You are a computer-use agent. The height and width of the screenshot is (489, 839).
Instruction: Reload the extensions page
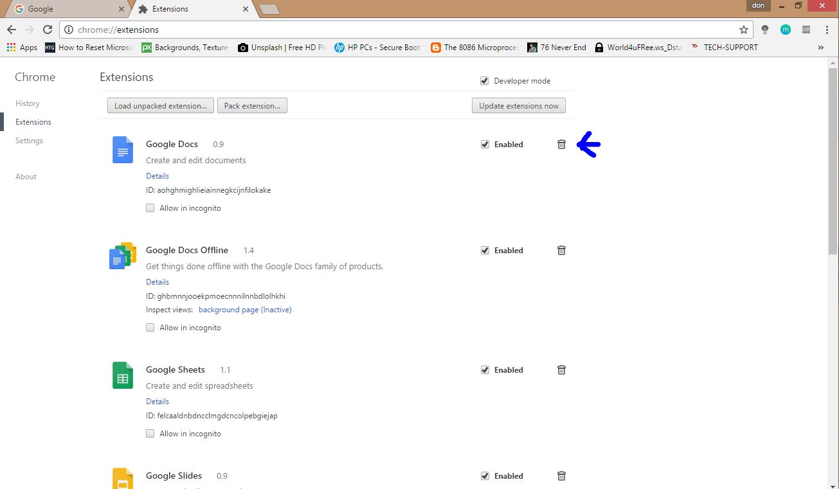coord(47,30)
